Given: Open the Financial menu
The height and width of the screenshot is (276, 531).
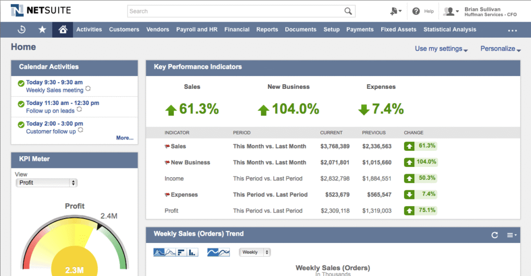Looking at the screenshot, I should pyautogui.click(x=236, y=29).
